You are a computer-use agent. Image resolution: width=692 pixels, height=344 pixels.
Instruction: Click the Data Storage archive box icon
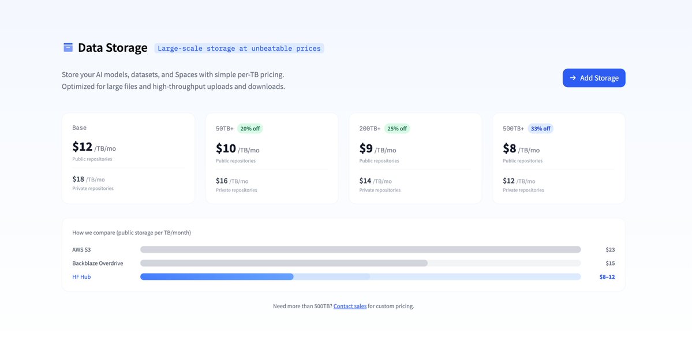coord(68,48)
